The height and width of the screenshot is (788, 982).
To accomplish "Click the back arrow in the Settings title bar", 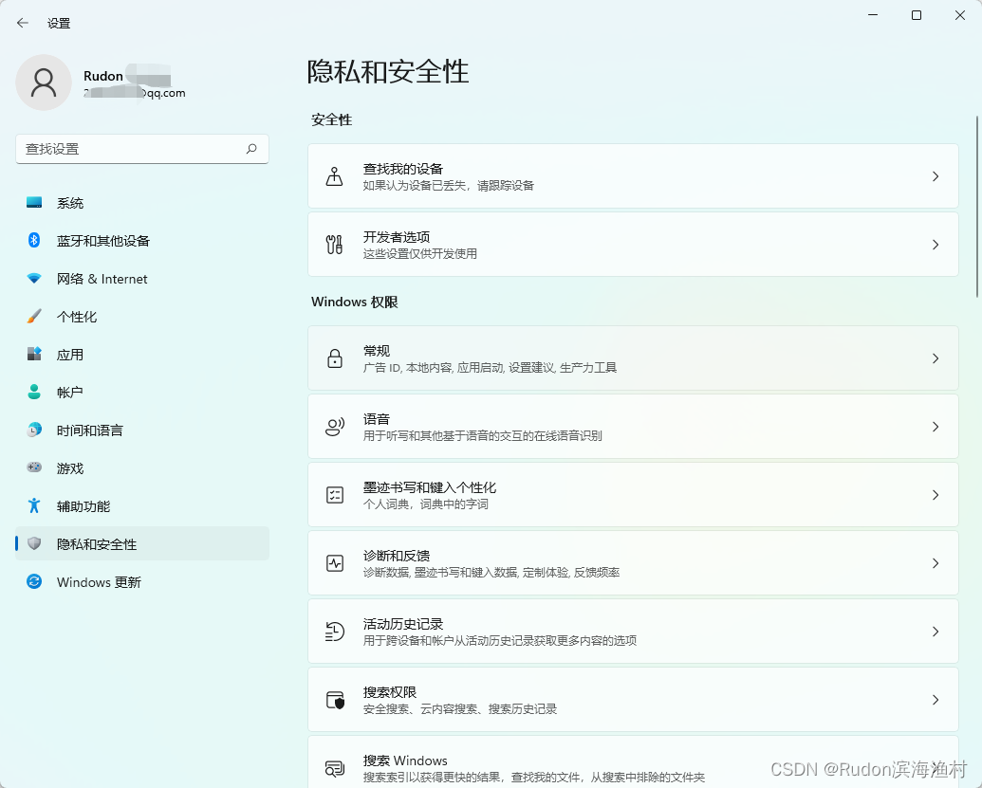I will click(23, 23).
